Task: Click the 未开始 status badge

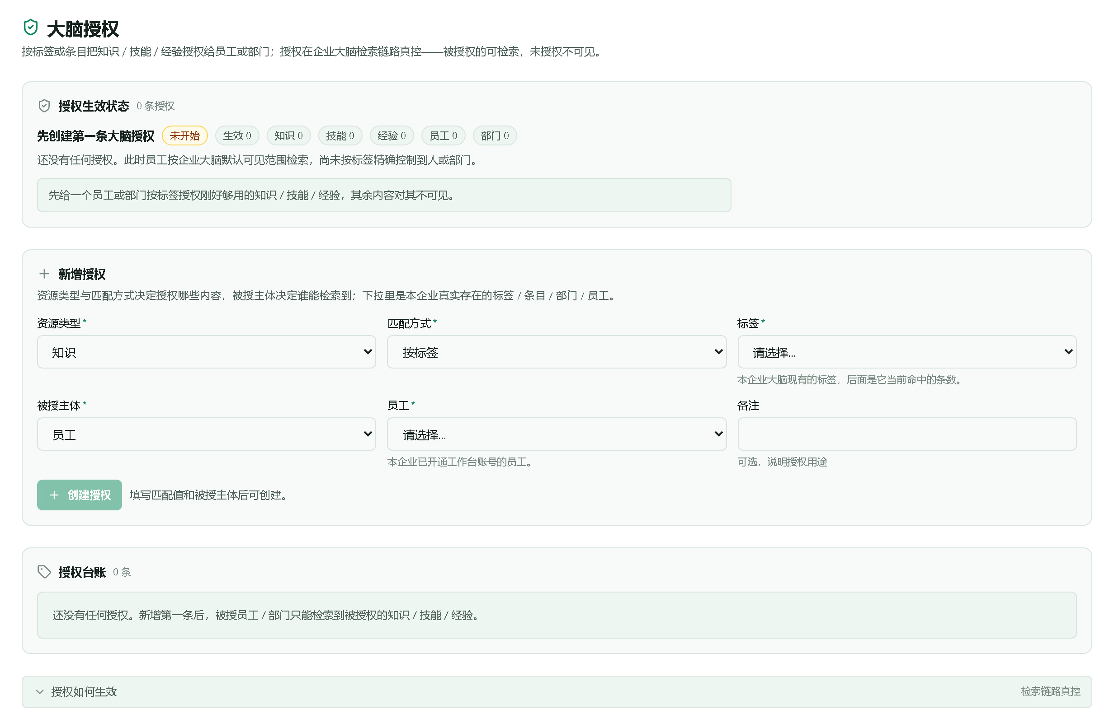Action: [184, 136]
